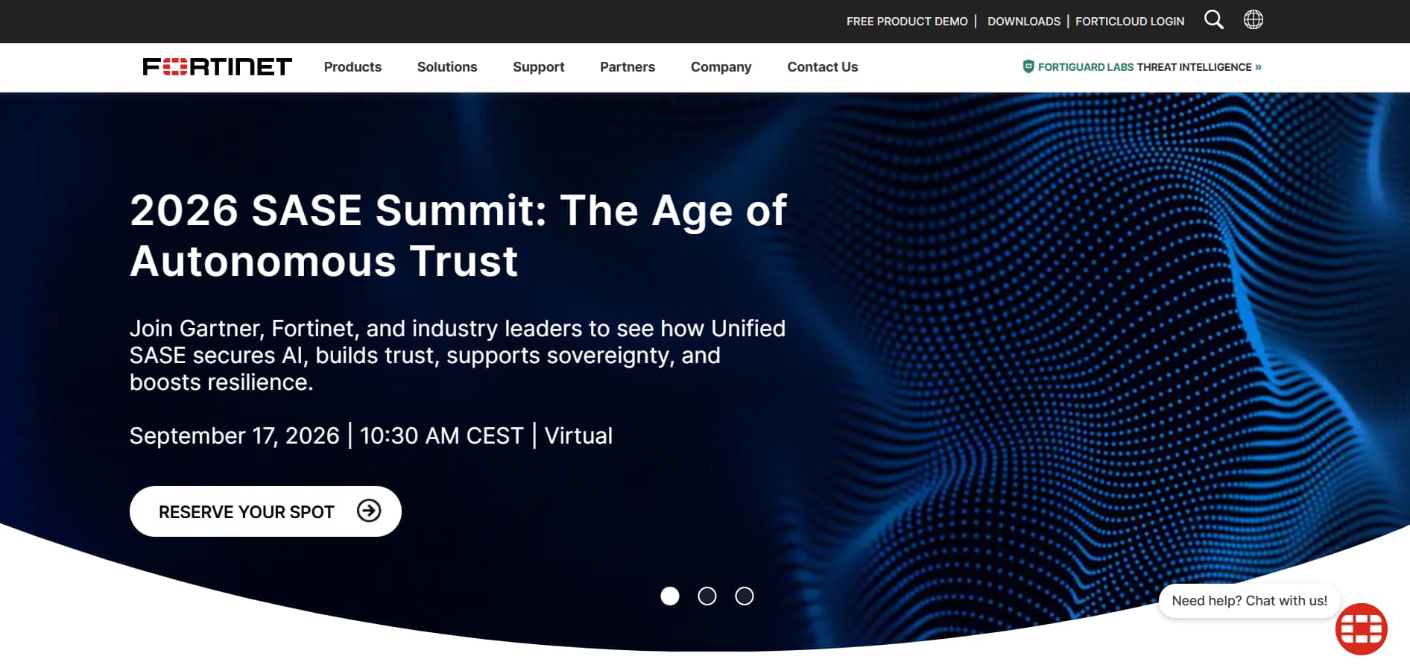Click the arrow circle in Reserve Your Spot

369,511
